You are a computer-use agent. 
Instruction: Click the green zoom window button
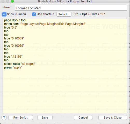[x=12, y=1]
